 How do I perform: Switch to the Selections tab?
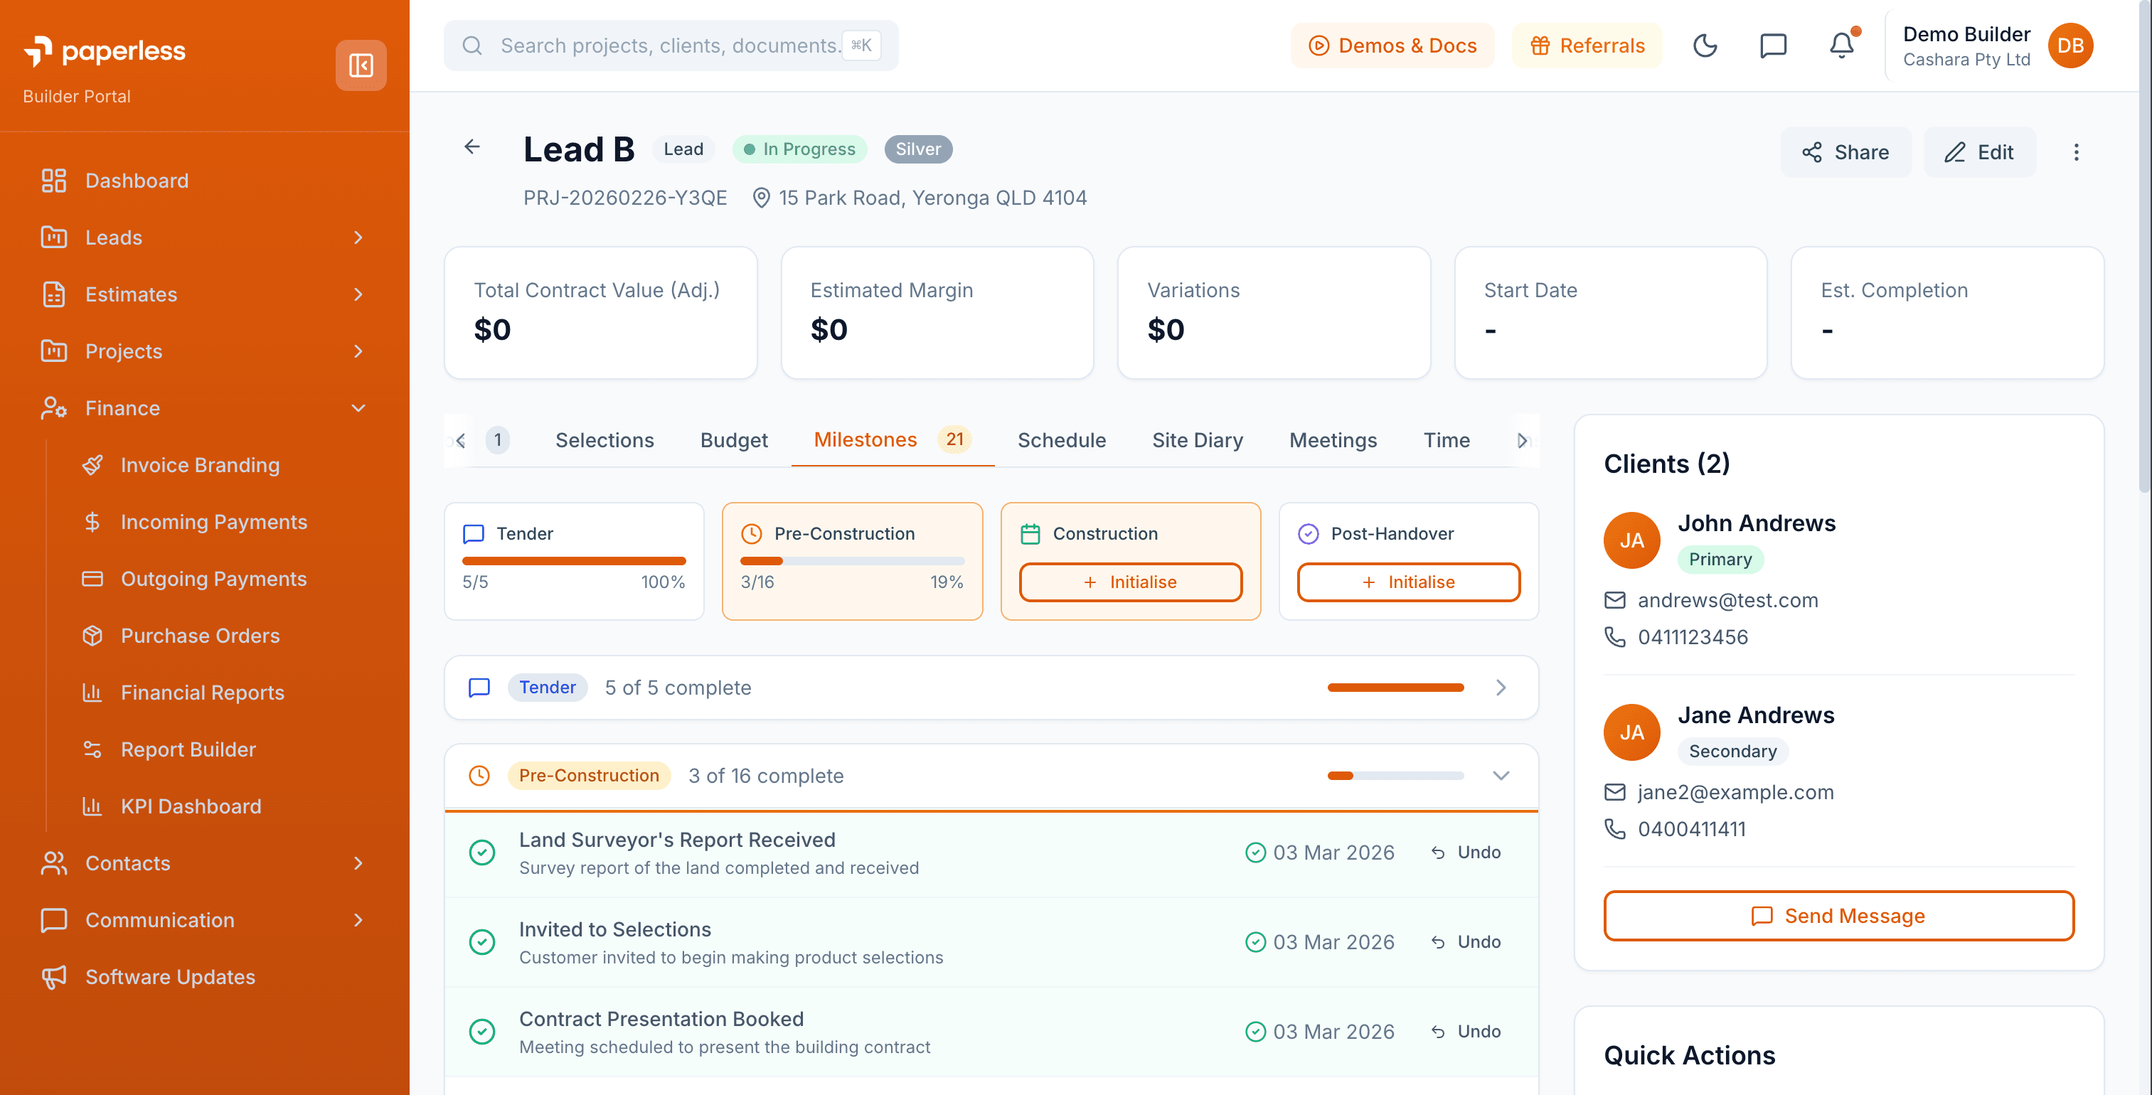click(x=604, y=440)
